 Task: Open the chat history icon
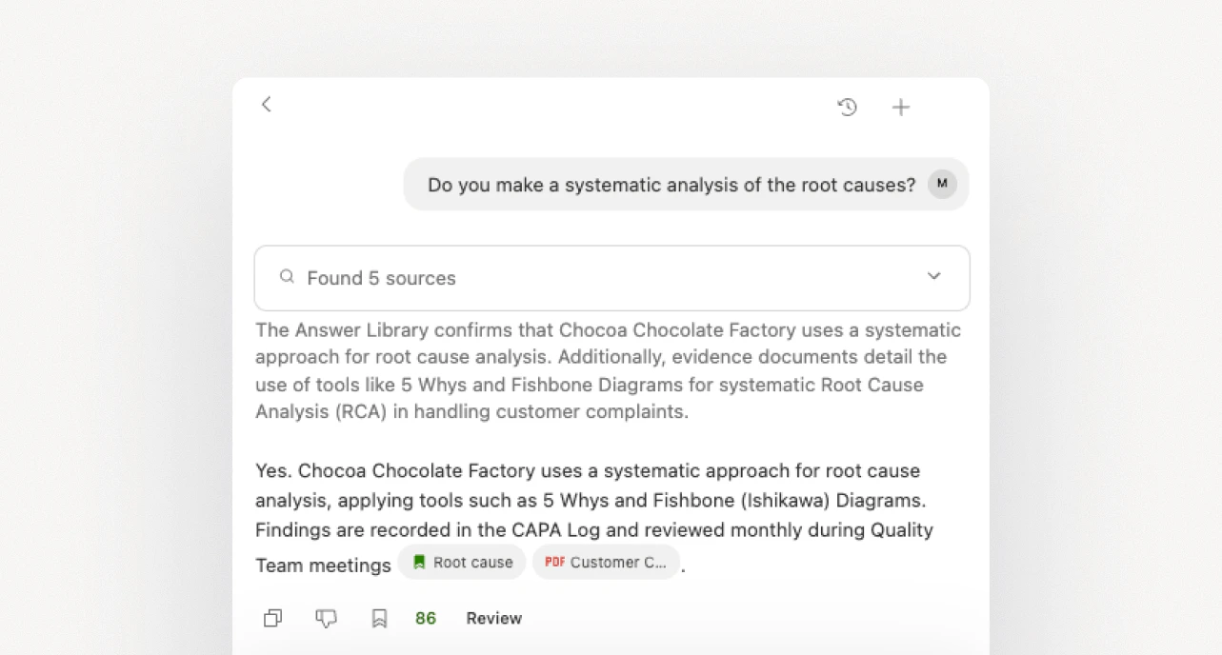(847, 107)
